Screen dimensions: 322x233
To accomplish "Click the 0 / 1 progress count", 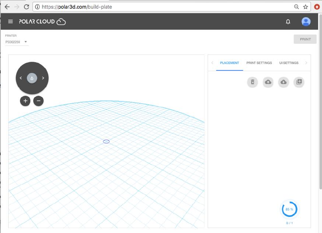I will [289, 223].
